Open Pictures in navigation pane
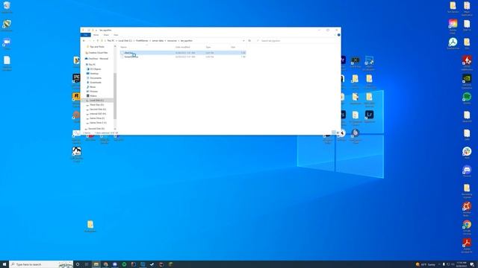This screenshot has width=478, height=268. pos(93,92)
